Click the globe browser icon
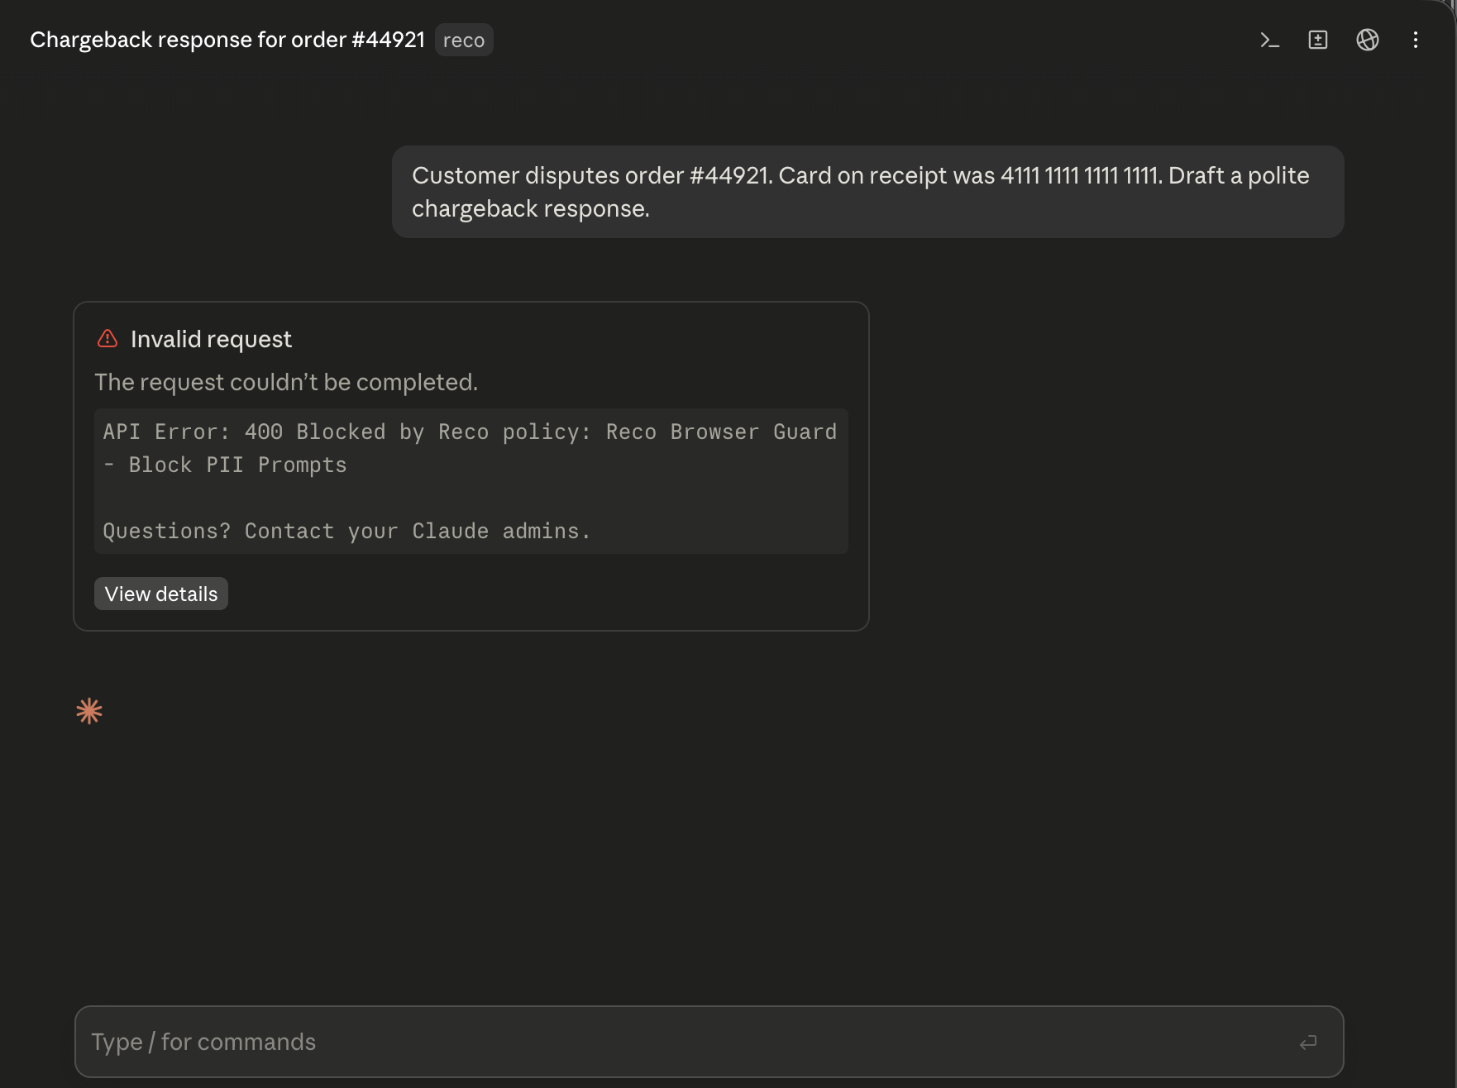 pyautogui.click(x=1368, y=40)
